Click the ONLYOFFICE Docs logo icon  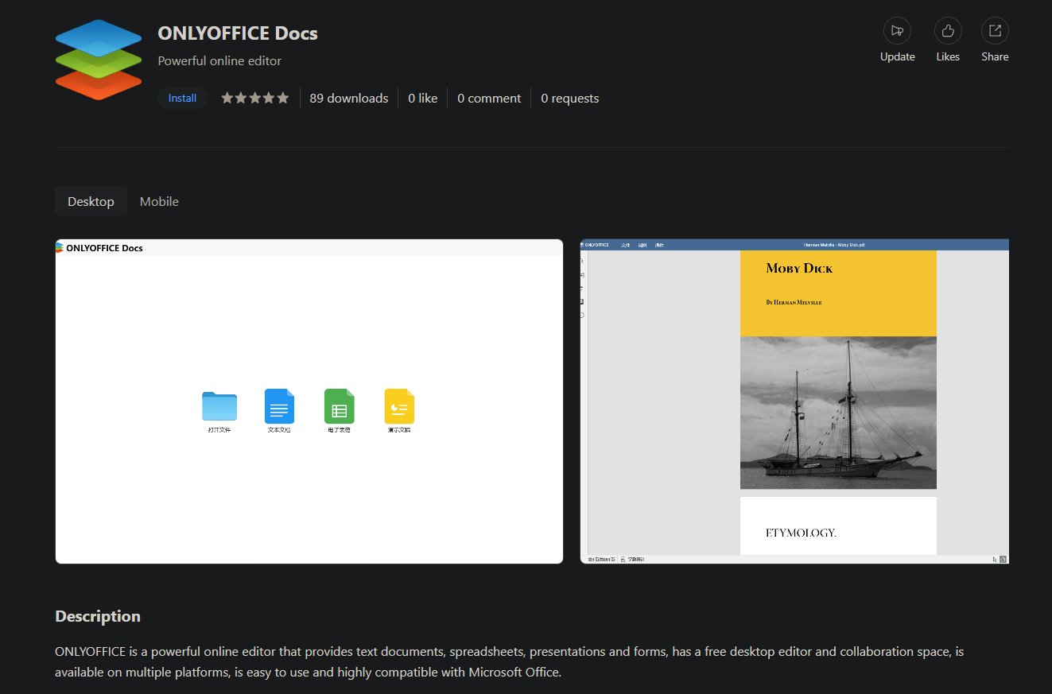[99, 60]
